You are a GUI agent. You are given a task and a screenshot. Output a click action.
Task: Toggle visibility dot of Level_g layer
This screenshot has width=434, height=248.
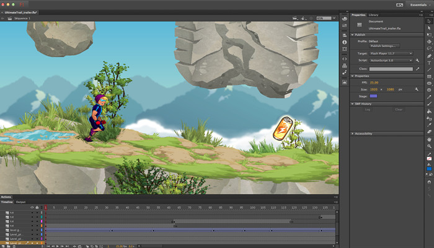click(x=32, y=229)
